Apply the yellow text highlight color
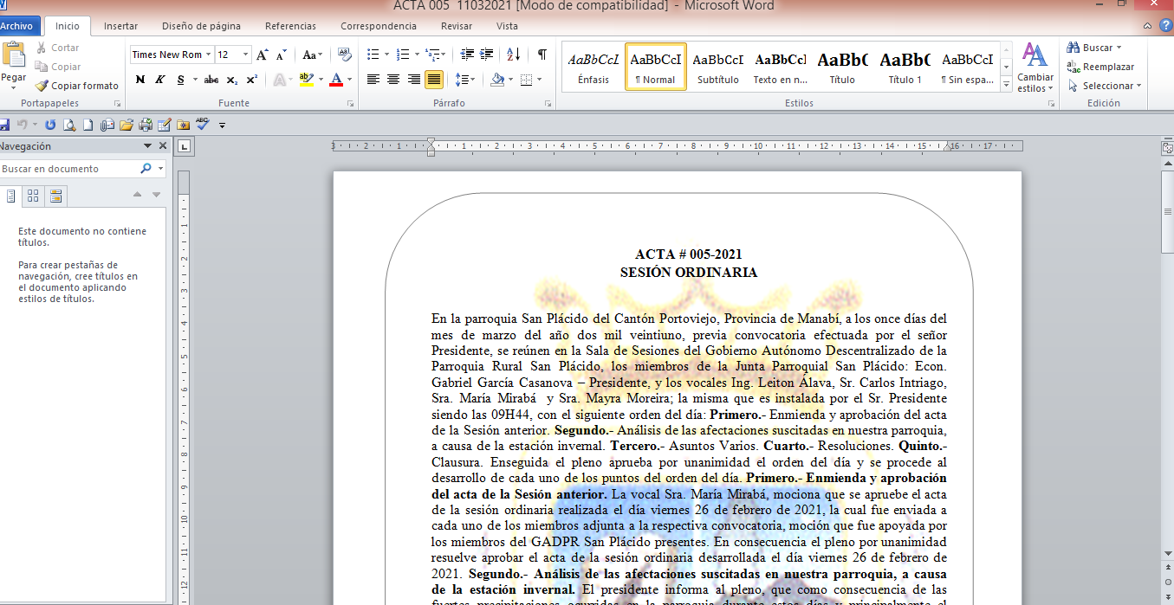Screen dimensions: 1174x605 [305, 80]
